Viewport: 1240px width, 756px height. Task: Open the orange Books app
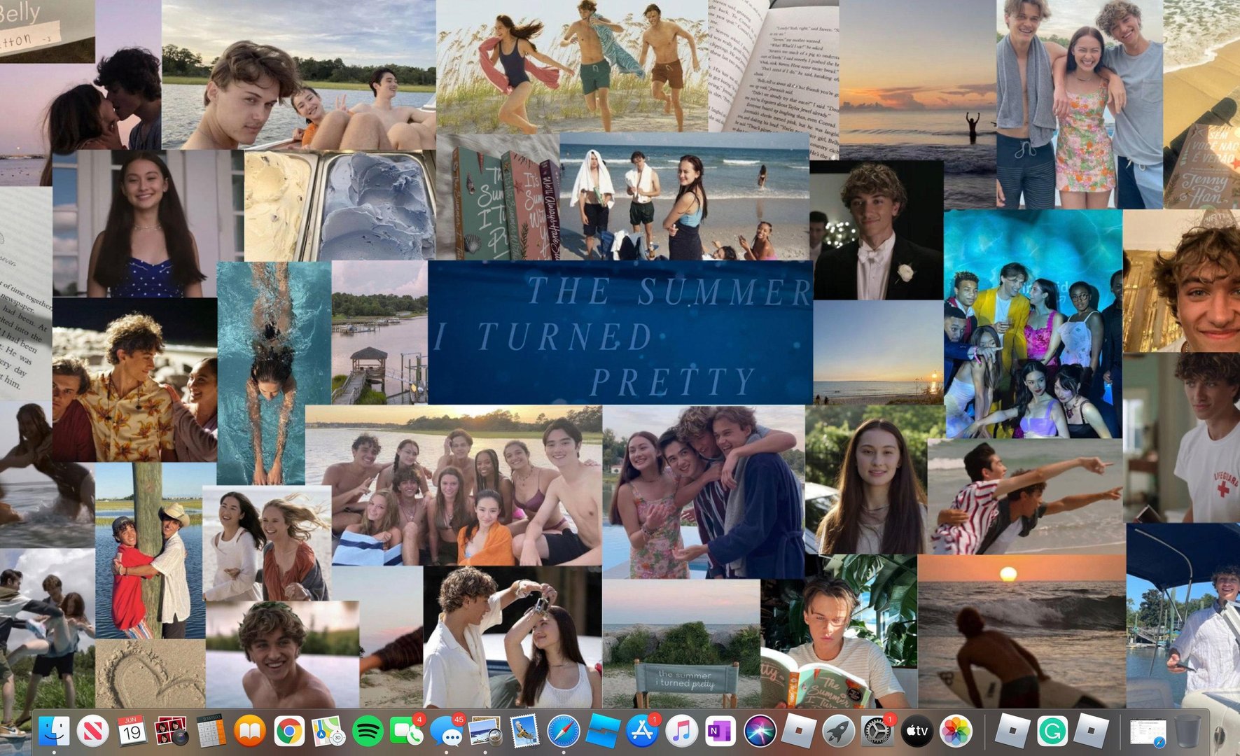pos(250,732)
